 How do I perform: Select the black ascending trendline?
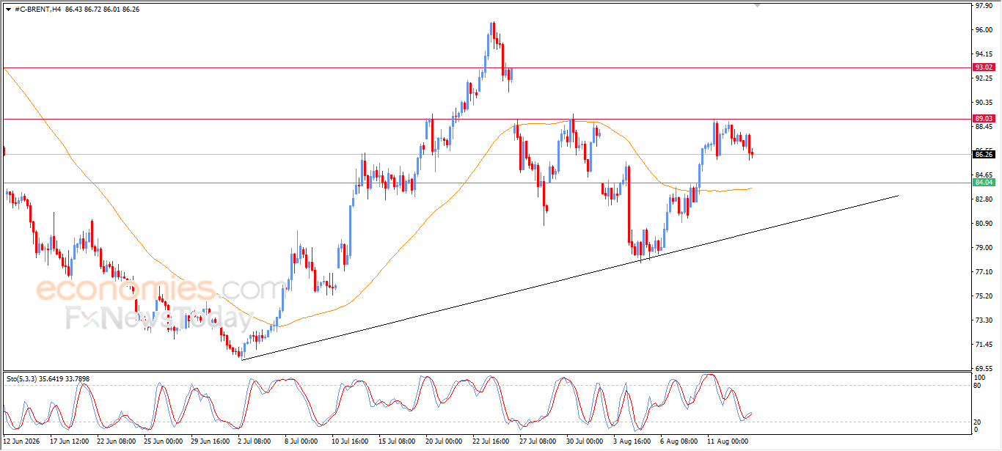[569, 277]
